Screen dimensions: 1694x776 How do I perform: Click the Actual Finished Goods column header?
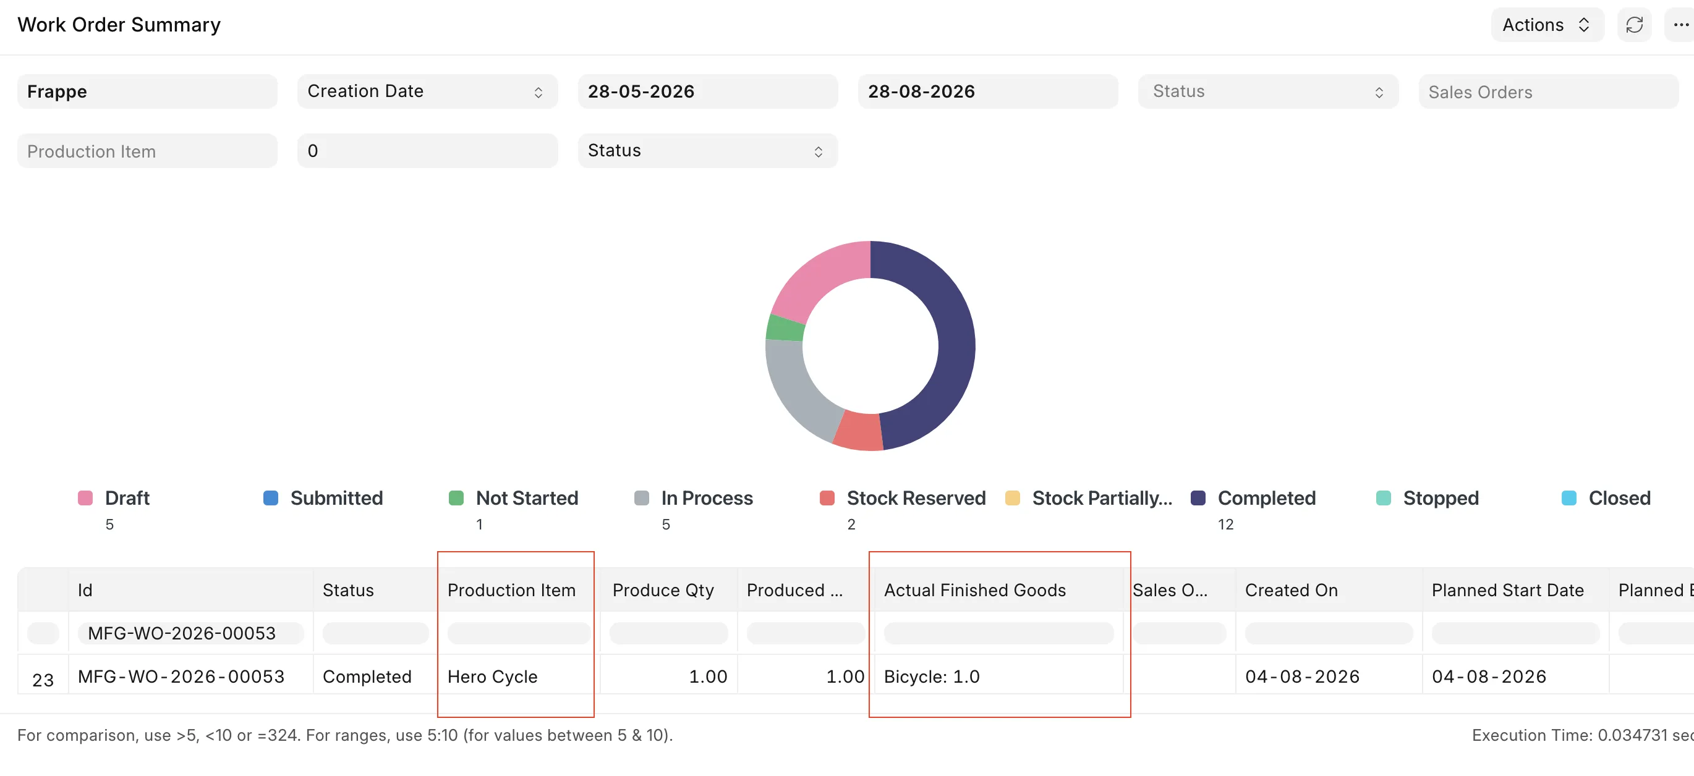point(974,590)
